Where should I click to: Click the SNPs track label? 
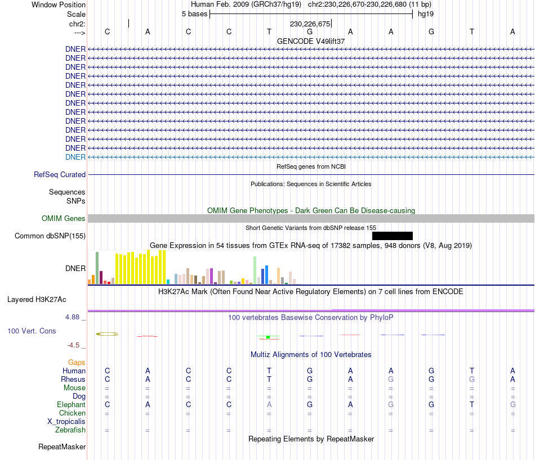[76, 201]
